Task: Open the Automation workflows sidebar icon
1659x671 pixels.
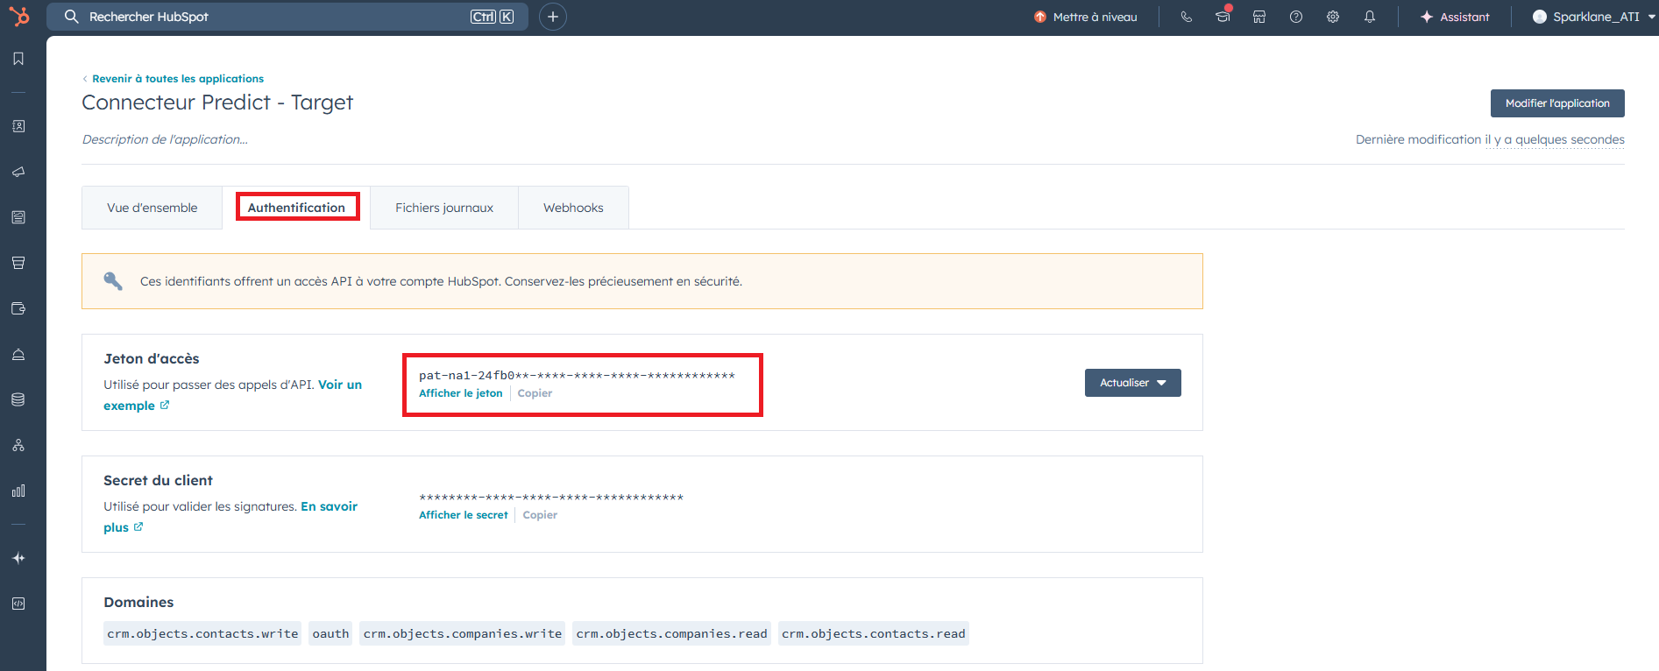Action: click(x=18, y=445)
